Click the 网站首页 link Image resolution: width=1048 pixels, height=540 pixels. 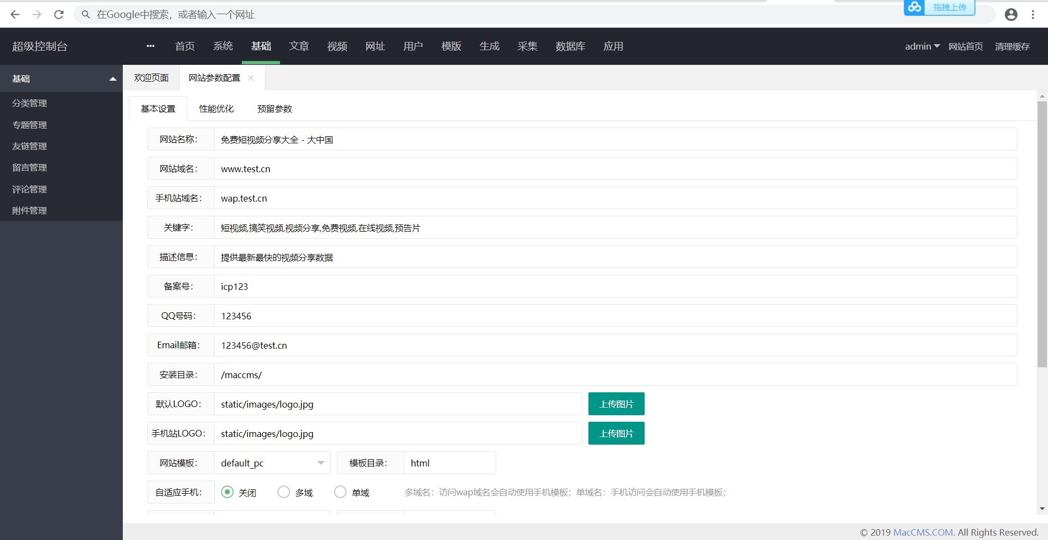966,46
